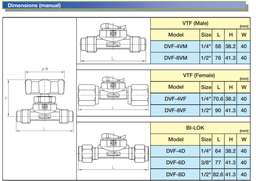Screen dimensions: 256x181
Task: Click the "BI-LOK" table title
Action: [195, 128]
